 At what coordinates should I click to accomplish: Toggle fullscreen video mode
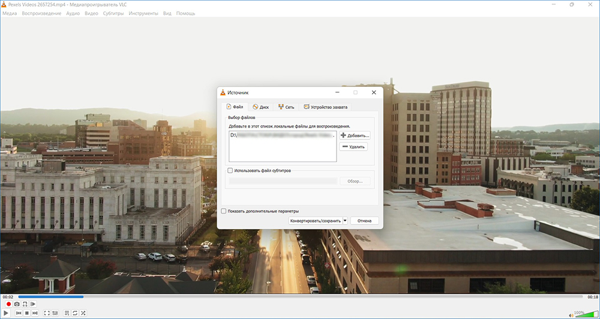click(x=47, y=313)
